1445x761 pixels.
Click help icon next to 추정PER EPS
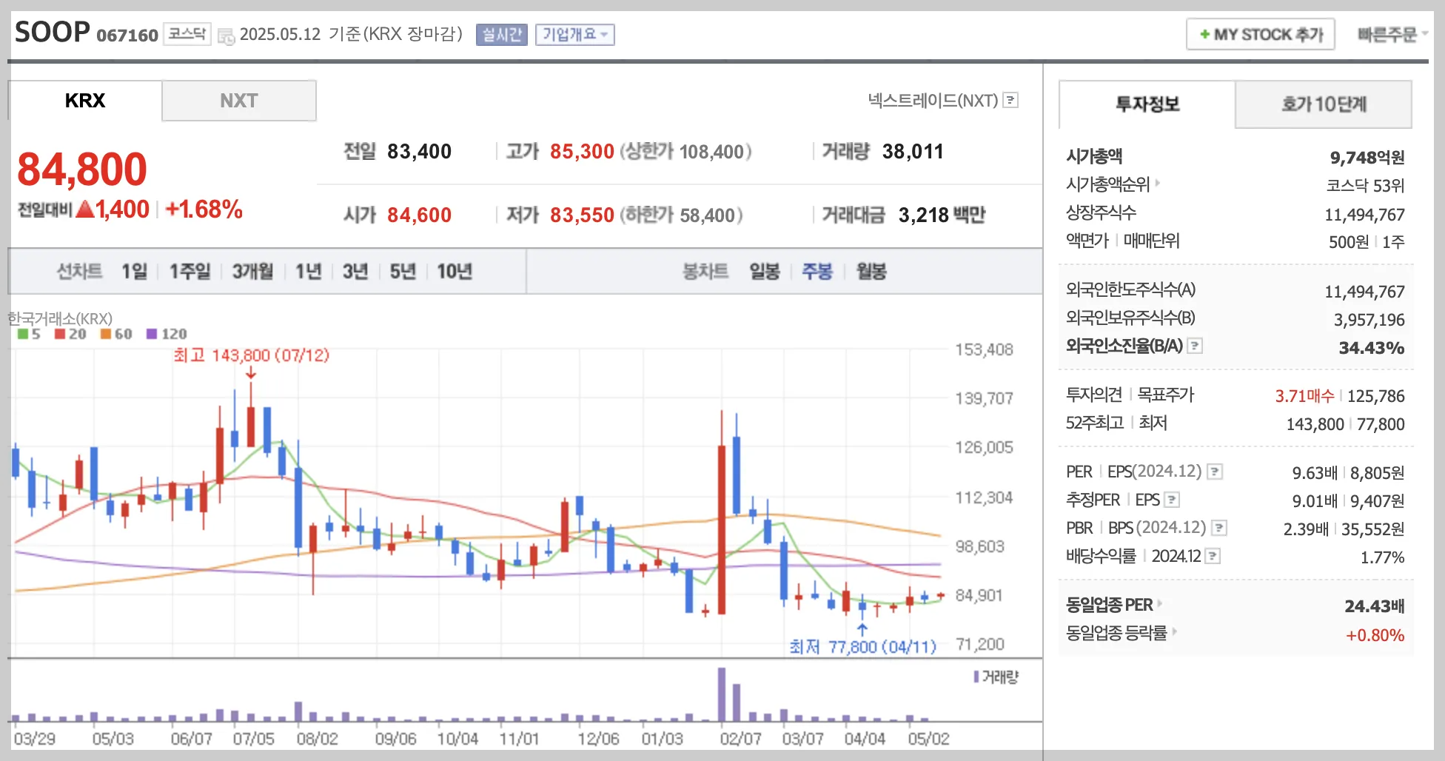[1172, 500]
